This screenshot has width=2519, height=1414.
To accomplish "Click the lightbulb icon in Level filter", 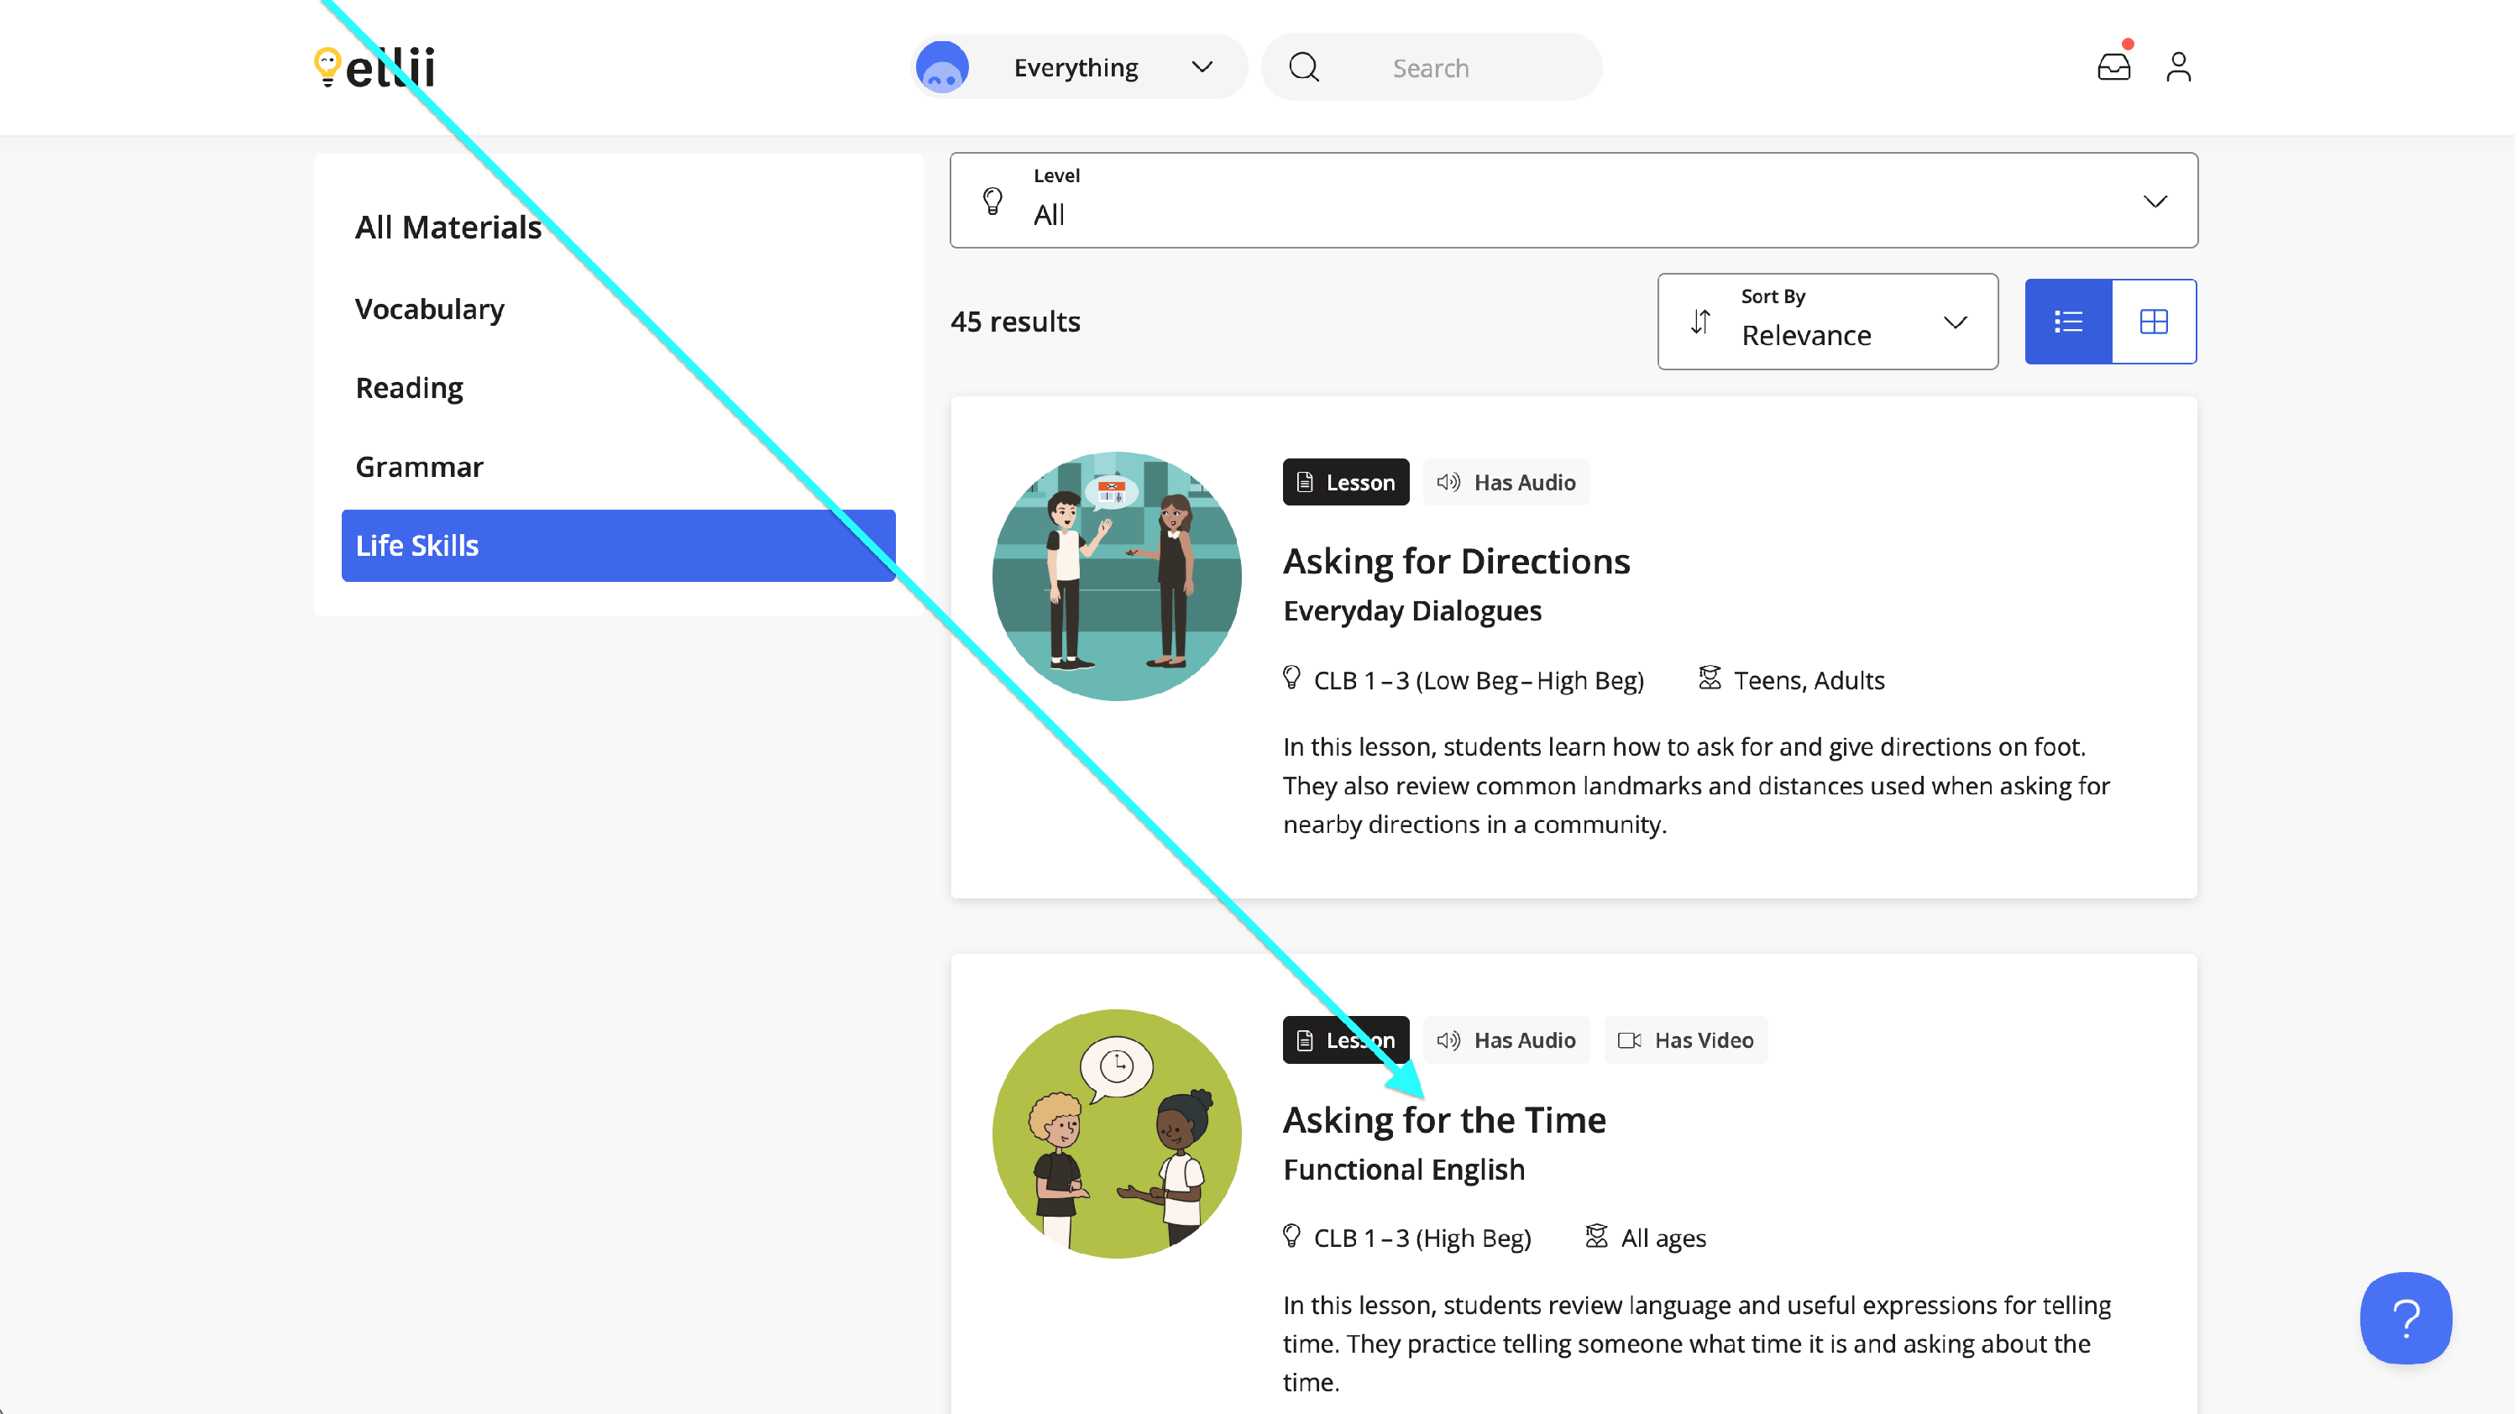I will [992, 201].
